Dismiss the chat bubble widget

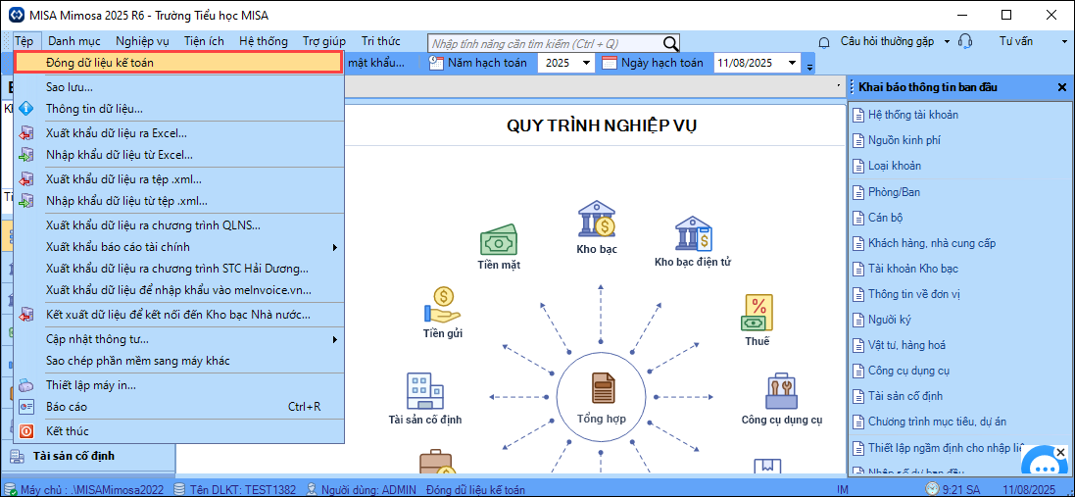point(1060,453)
